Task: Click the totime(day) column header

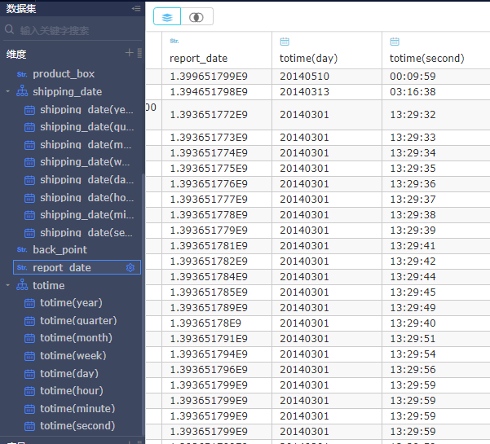Action: click(x=308, y=59)
